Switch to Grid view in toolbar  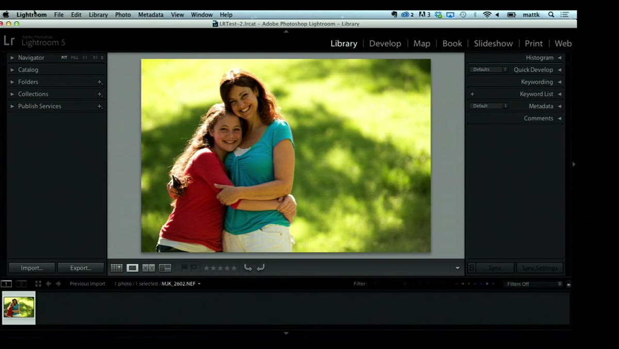coord(117,268)
